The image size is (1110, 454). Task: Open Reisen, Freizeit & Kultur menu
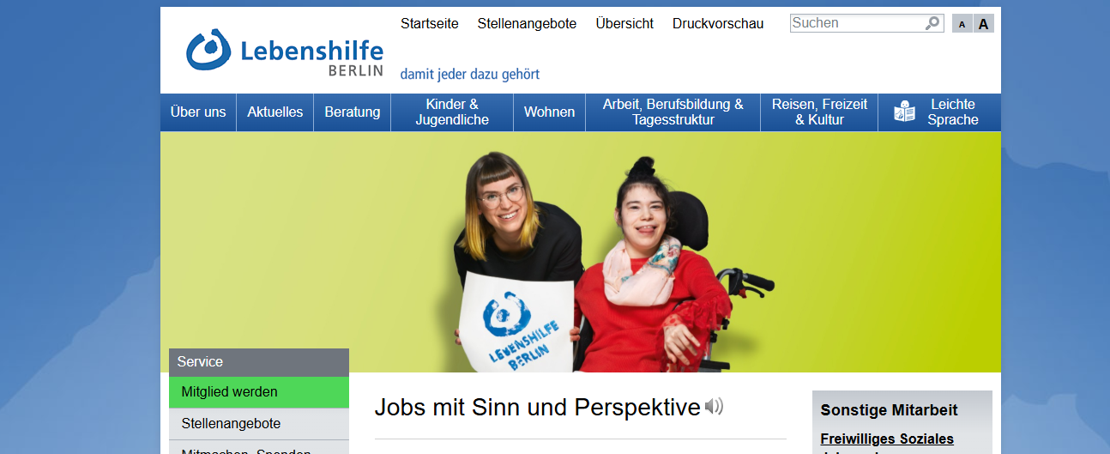tap(819, 112)
